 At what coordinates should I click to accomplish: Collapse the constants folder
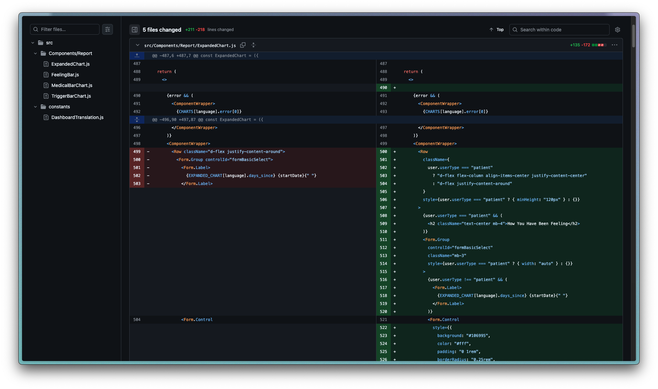pyautogui.click(x=35, y=107)
